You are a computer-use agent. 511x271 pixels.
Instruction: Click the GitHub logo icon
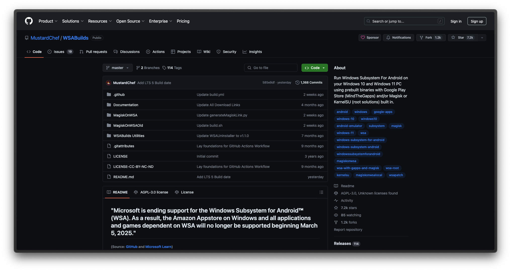(x=29, y=21)
